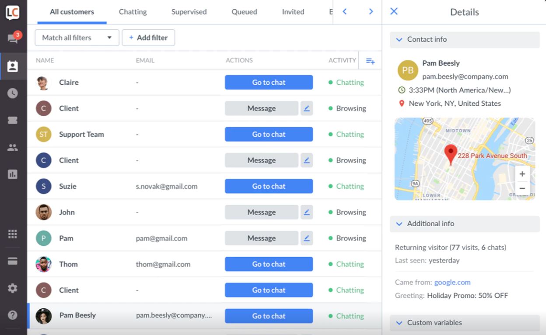Open the Marketplace apps grid icon

(13, 234)
